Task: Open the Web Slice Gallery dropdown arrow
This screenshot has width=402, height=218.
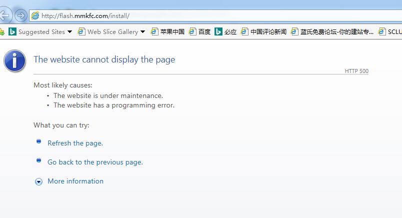Action: (143, 31)
